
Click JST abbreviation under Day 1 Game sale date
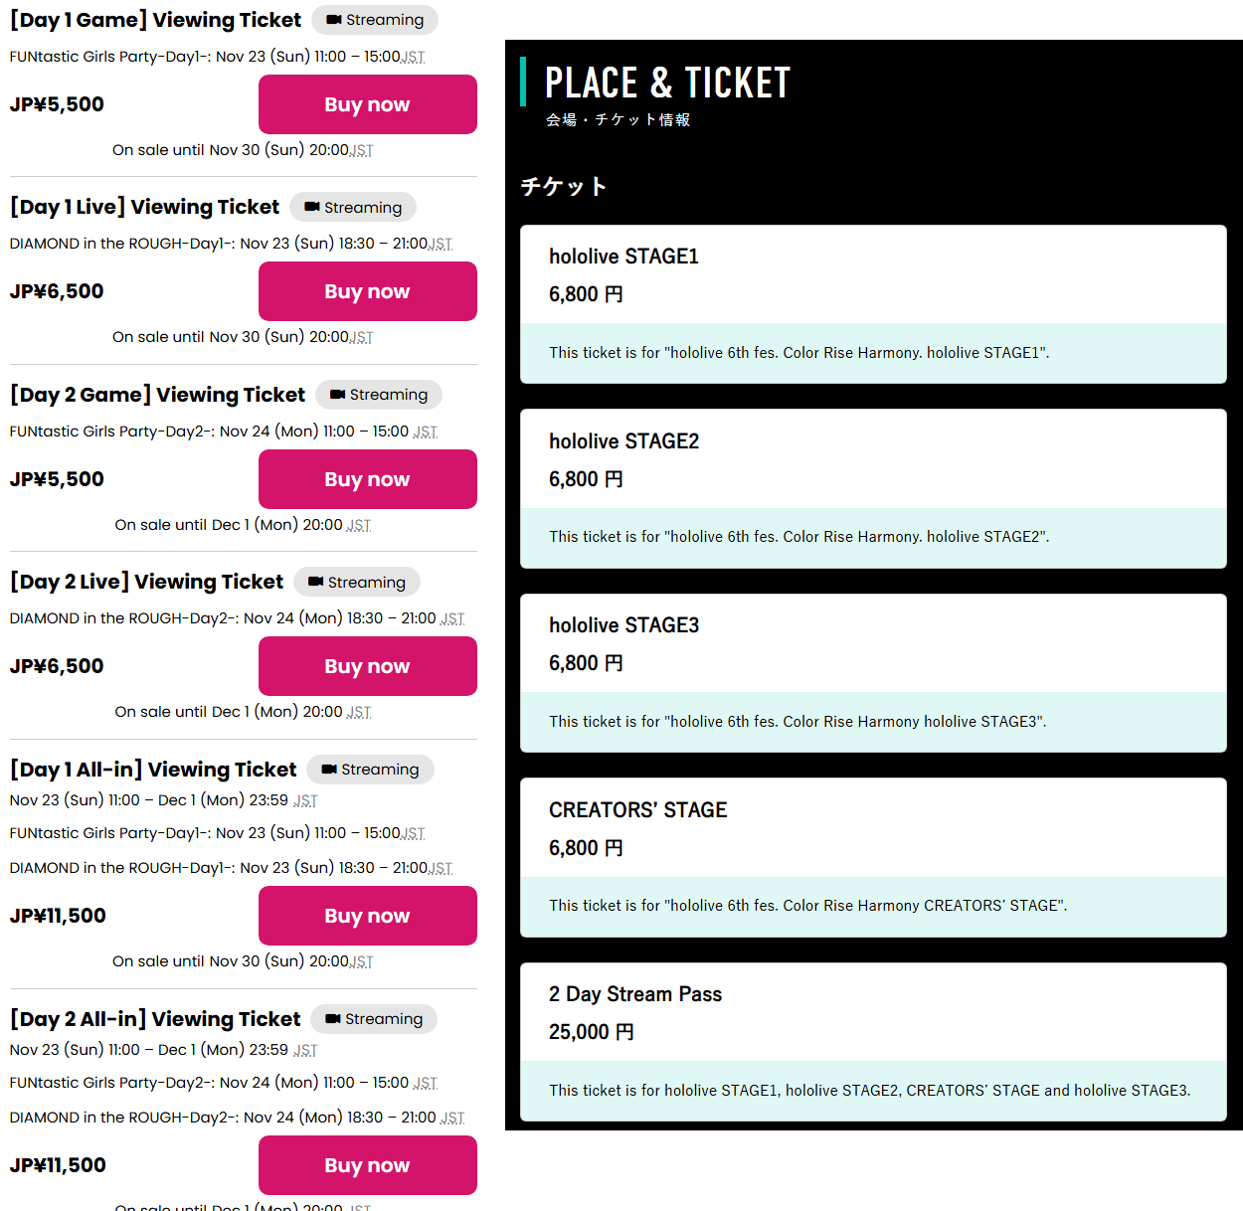coord(362,151)
